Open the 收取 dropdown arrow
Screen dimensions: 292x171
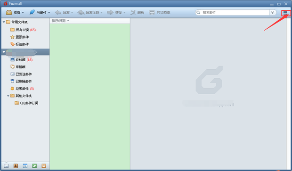pos(23,13)
